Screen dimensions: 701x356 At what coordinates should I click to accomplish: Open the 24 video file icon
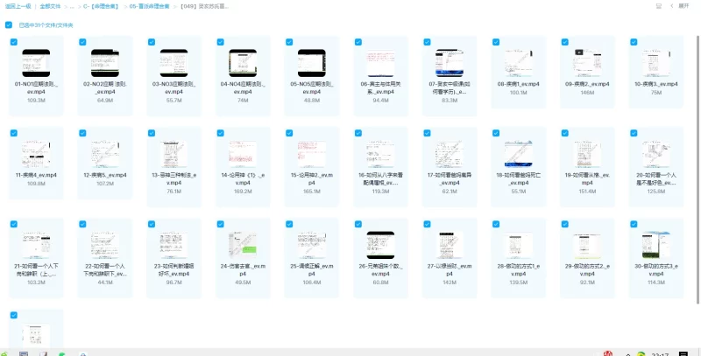242,242
